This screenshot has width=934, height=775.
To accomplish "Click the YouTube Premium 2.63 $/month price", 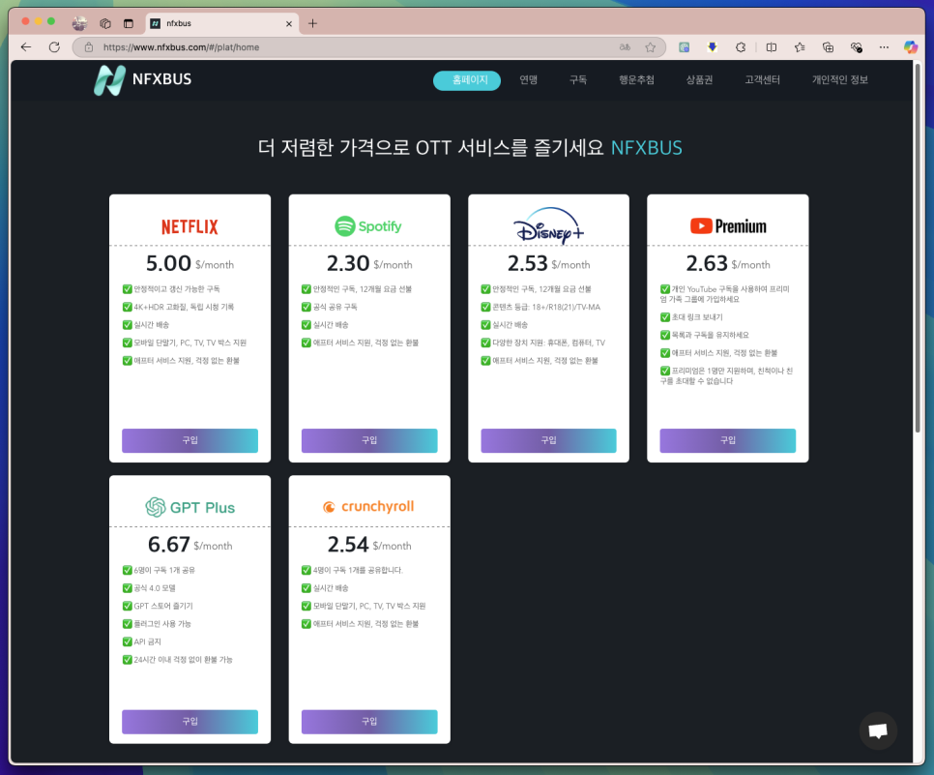I will pyautogui.click(x=728, y=263).
